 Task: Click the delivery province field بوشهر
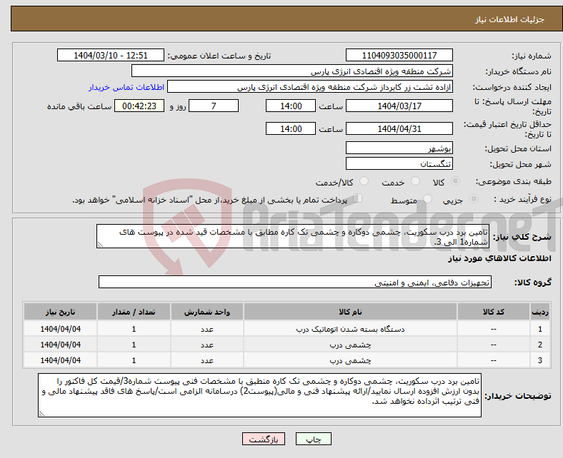[399, 148]
